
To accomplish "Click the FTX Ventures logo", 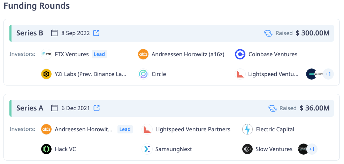I will click(46, 54).
